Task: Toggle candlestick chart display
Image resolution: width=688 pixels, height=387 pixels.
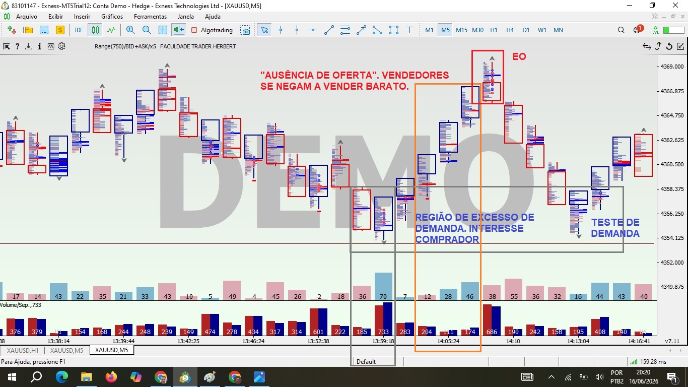Action: click(95, 30)
